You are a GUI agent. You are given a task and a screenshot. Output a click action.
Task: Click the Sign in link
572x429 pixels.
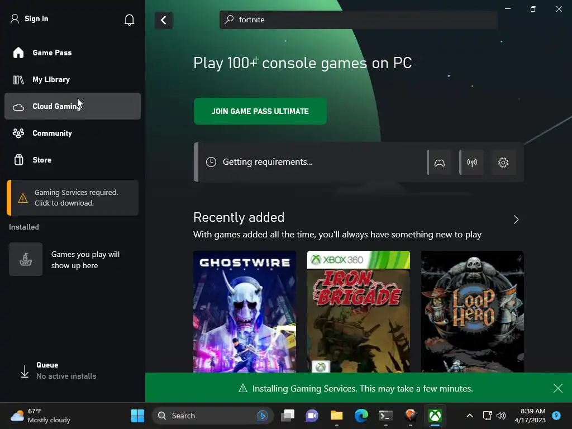(x=36, y=18)
